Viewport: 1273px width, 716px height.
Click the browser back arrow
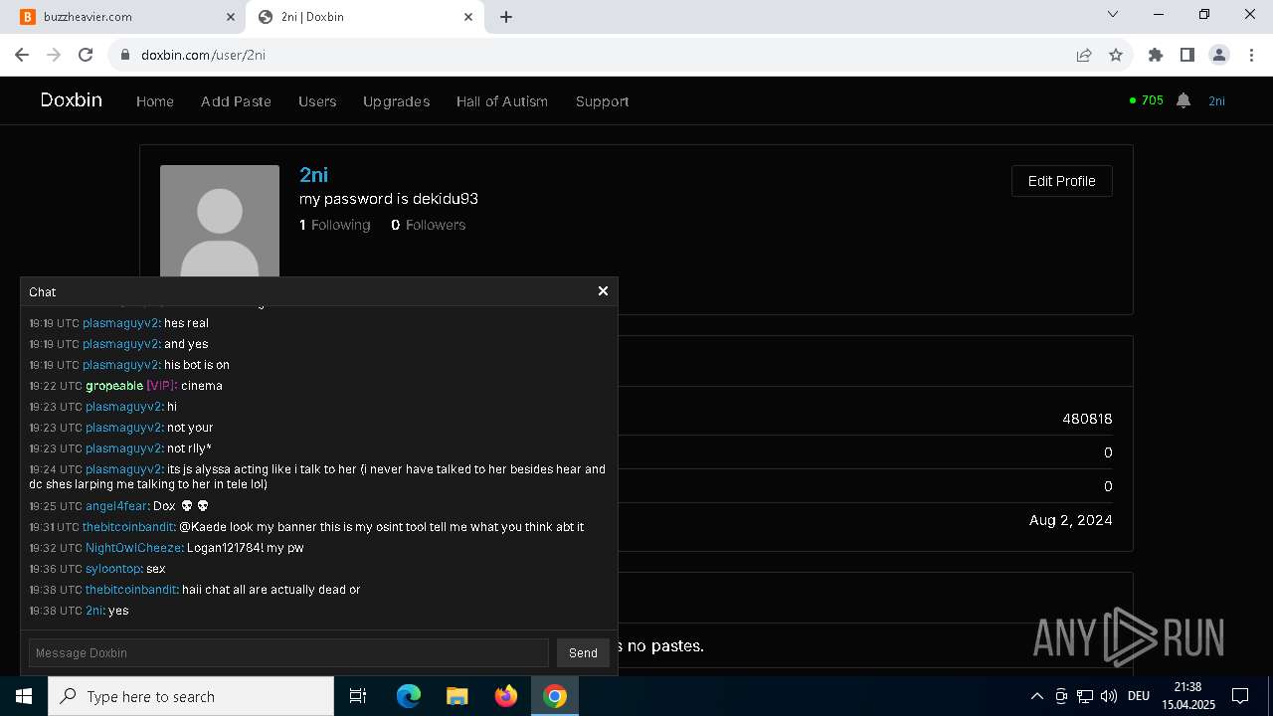pyautogui.click(x=22, y=55)
